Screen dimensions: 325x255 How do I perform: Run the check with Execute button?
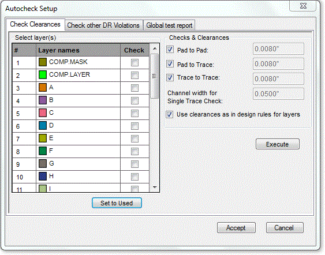click(x=277, y=144)
